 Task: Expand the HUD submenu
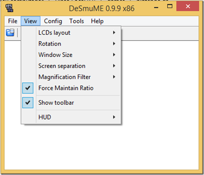click(71, 117)
